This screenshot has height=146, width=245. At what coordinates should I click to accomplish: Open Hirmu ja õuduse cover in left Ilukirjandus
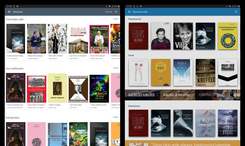[x=16, y=134]
